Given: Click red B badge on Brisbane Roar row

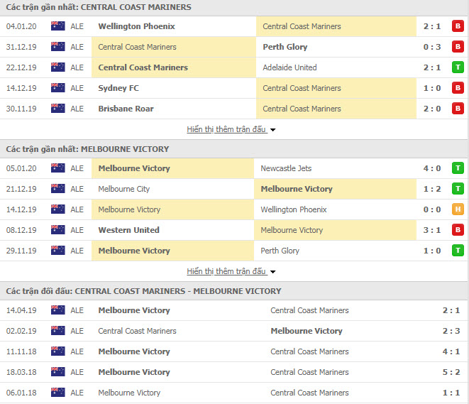Looking at the screenshot, I should tap(458, 109).
